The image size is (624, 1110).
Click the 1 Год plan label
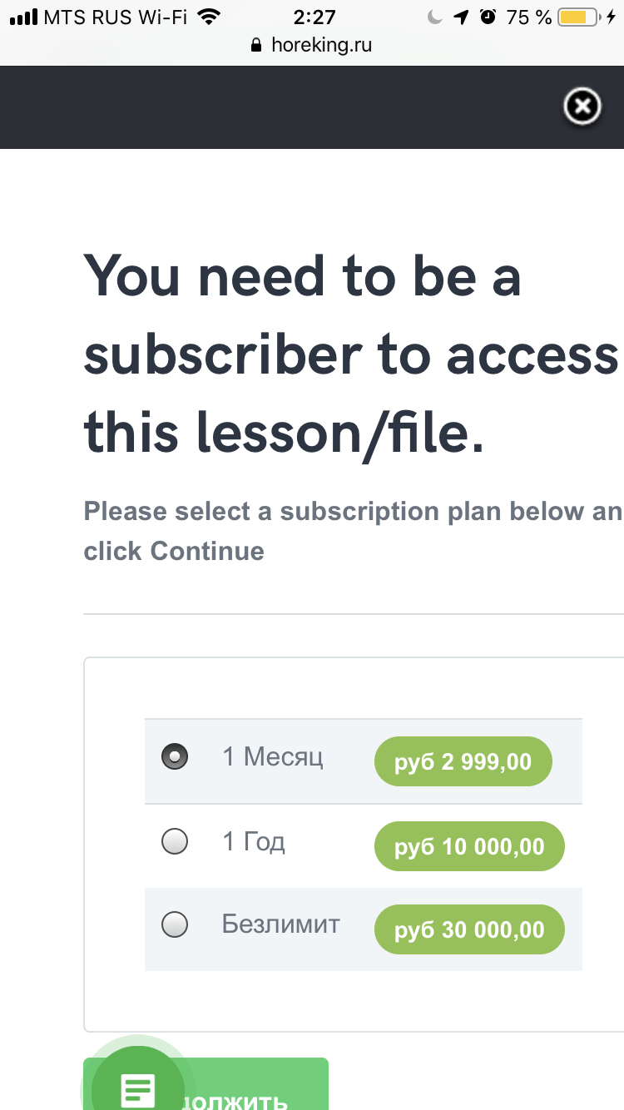pos(254,842)
